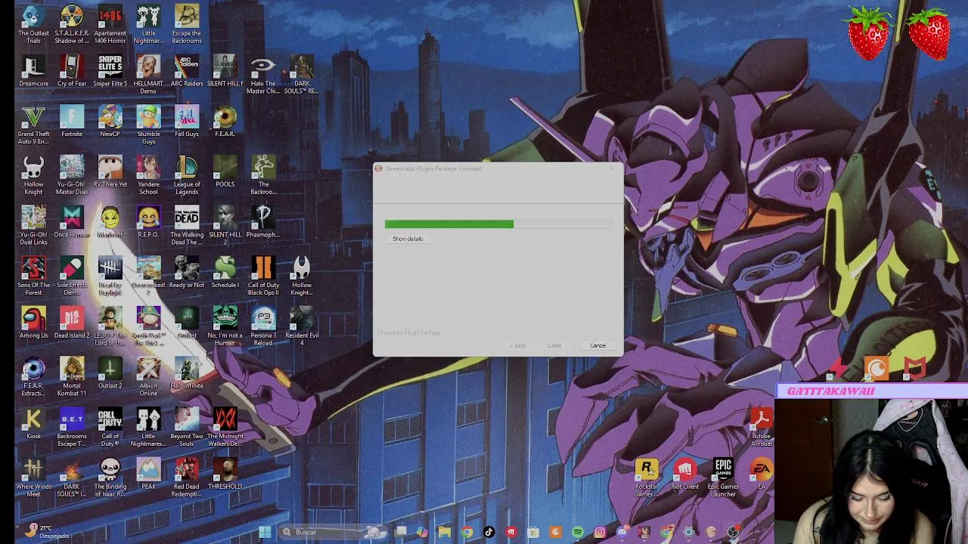The width and height of the screenshot is (968, 544).
Task: Select the THRESHOLD icon
Action: coord(225,474)
